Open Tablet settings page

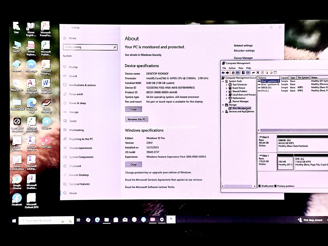(73, 121)
